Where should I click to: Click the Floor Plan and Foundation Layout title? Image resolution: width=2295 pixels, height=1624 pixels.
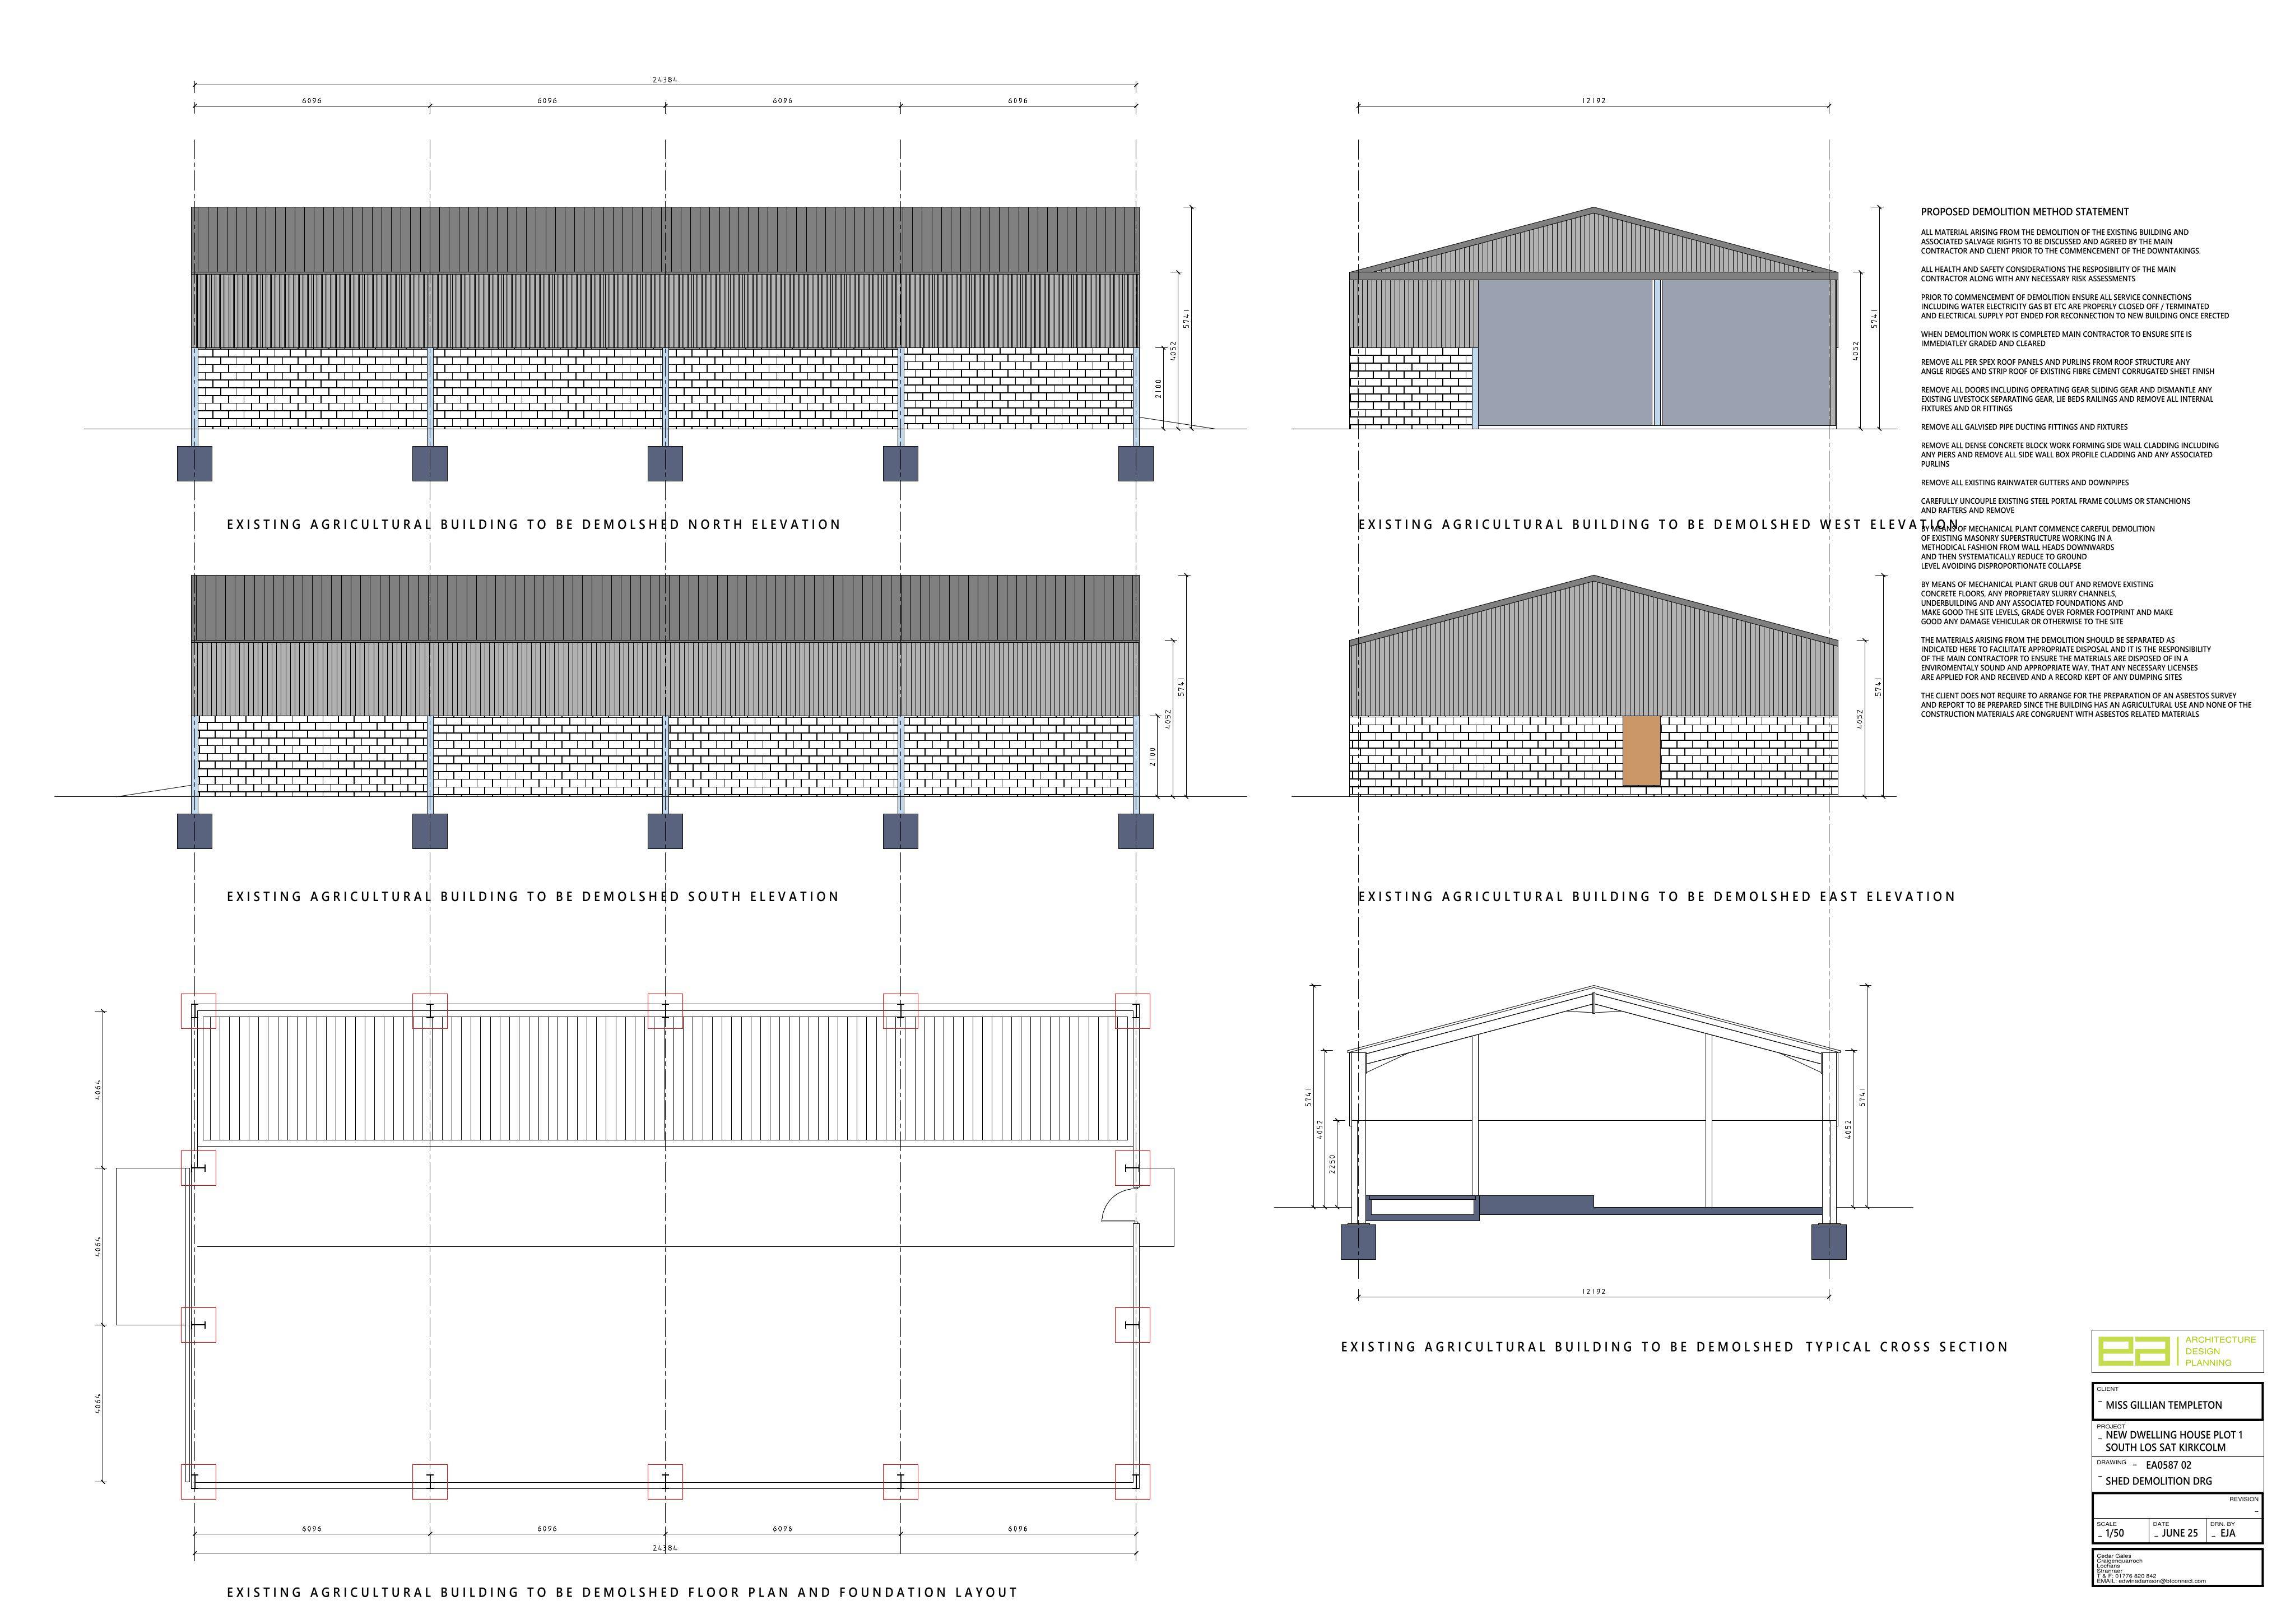pyautogui.click(x=622, y=1592)
